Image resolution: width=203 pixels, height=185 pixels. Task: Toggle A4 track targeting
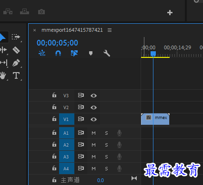click(67, 168)
